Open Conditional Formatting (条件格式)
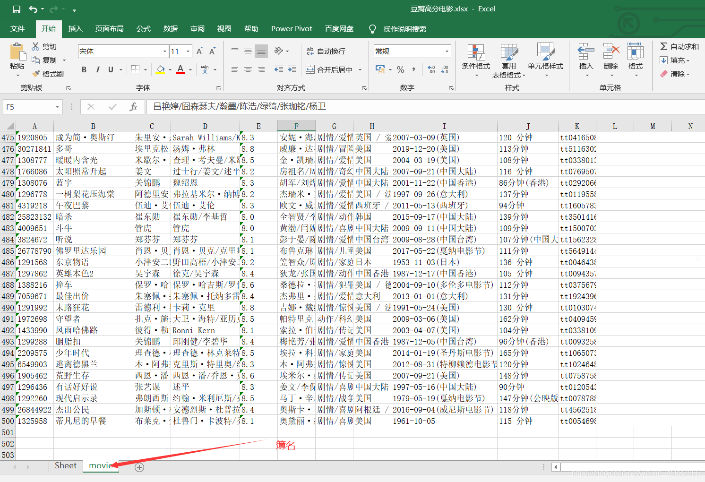The image size is (705, 482). [x=476, y=61]
